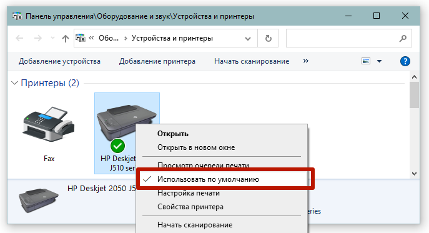Choose 'Открыть' in the context menu
The height and width of the screenshot is (233, 429).
point(172,134)
